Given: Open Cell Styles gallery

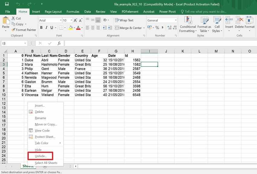Looking at the screenshot, I should [x=217, y=24].
